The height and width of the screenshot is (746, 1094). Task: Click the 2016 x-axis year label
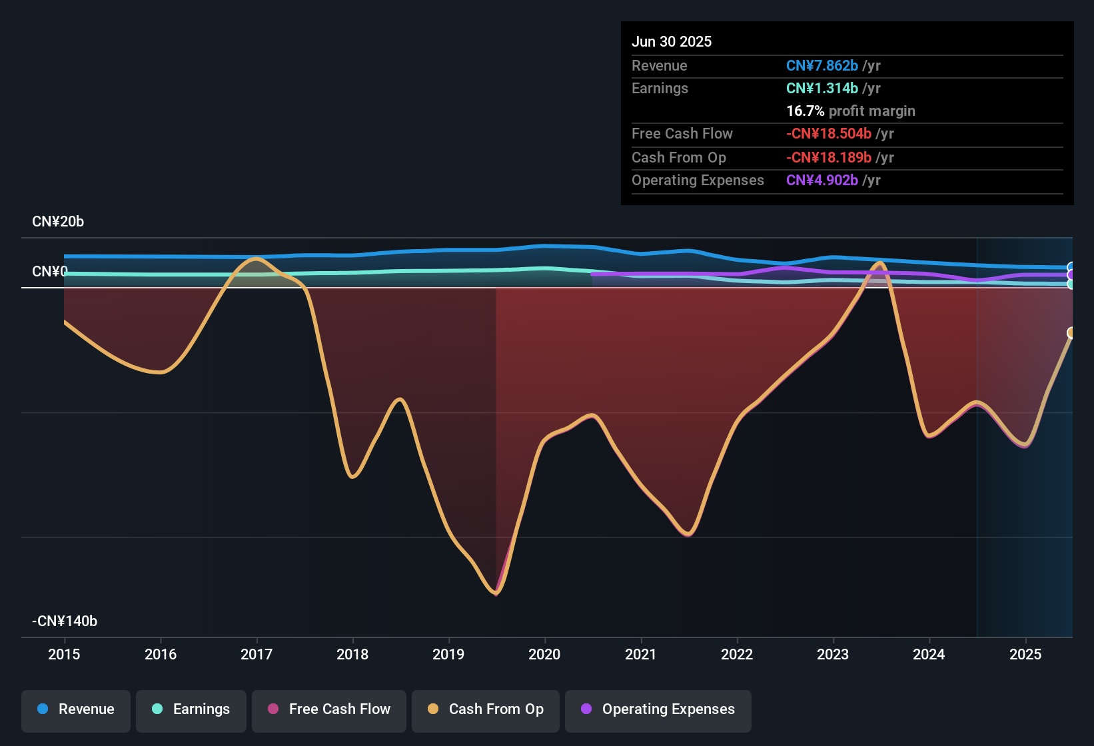point(161,654)
